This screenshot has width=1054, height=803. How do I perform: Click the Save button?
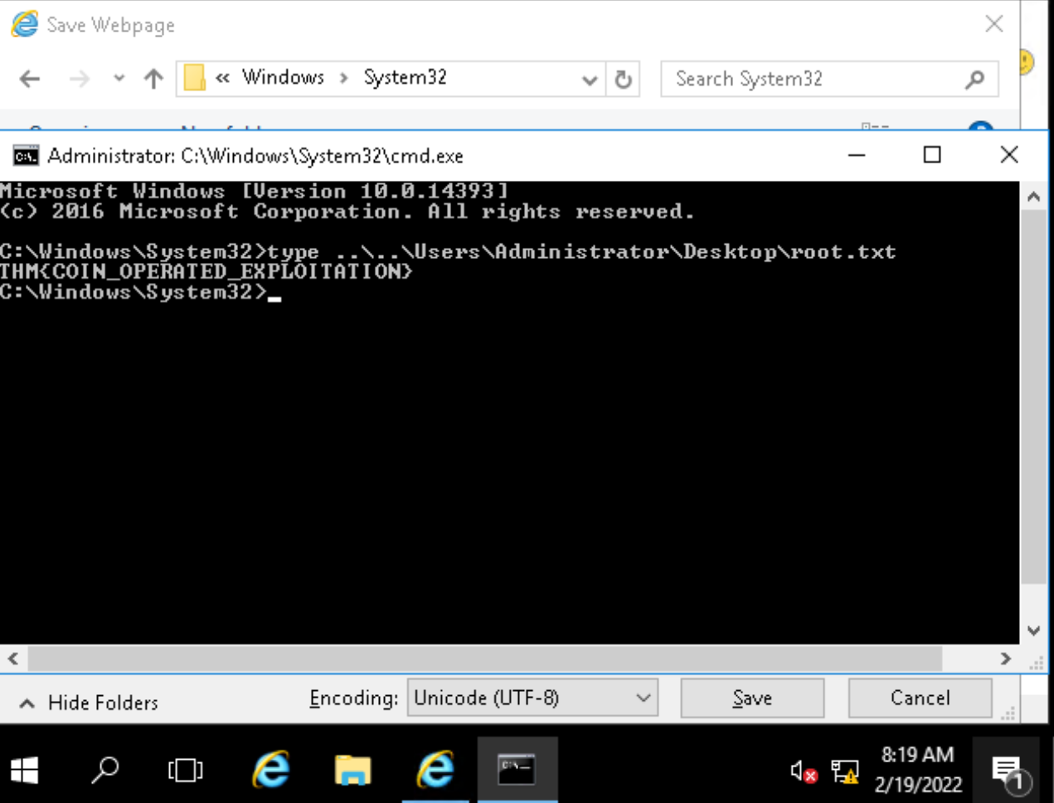[752, 698]
